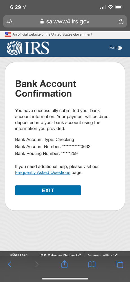Open the IRS Privacy Policy footer link

pyautogui.click(x=60, y=255)
